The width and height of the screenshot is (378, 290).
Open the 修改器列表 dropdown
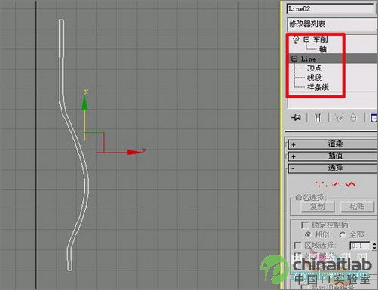click(332, 24)
